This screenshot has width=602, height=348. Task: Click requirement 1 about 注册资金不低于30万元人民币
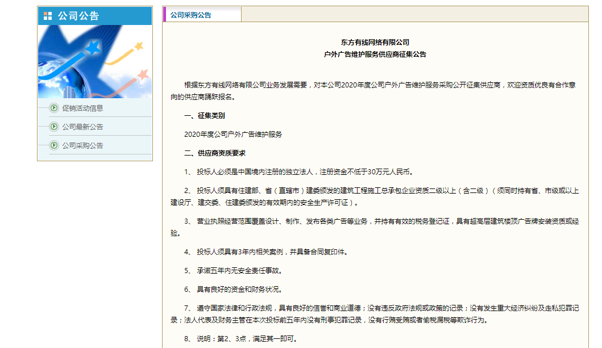[x=299, y=172]
